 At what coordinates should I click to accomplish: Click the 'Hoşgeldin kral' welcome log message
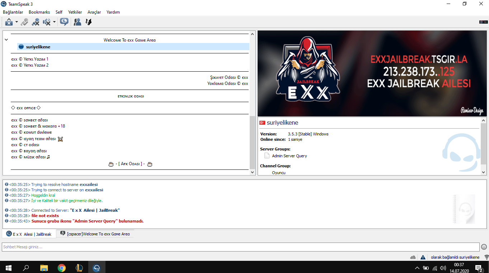[x=43, y=195]
